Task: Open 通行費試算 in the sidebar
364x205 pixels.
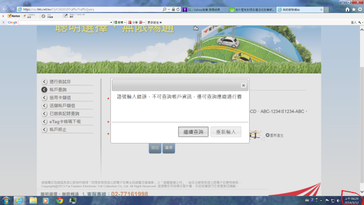Action: (x=60, y=81)
